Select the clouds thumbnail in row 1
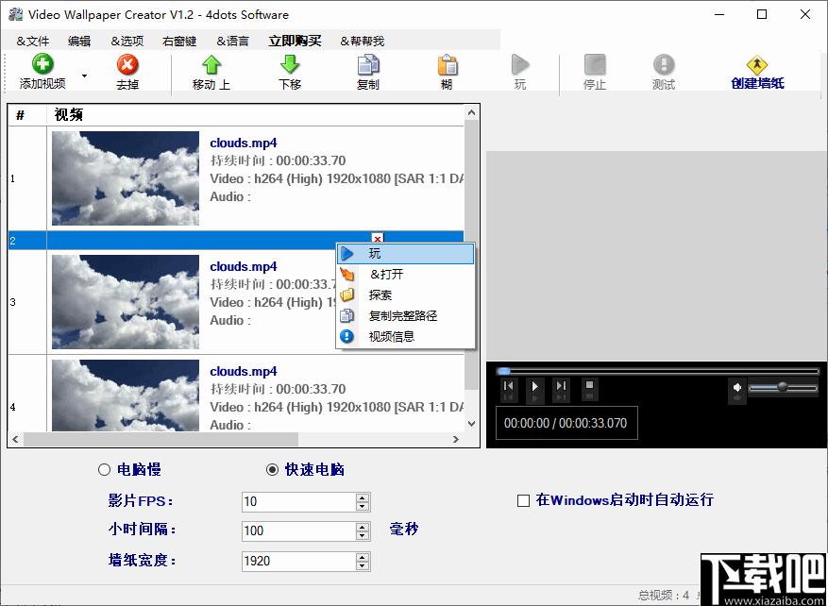Image resolution: width=828 pixels, height=606 pixels. 126,178
